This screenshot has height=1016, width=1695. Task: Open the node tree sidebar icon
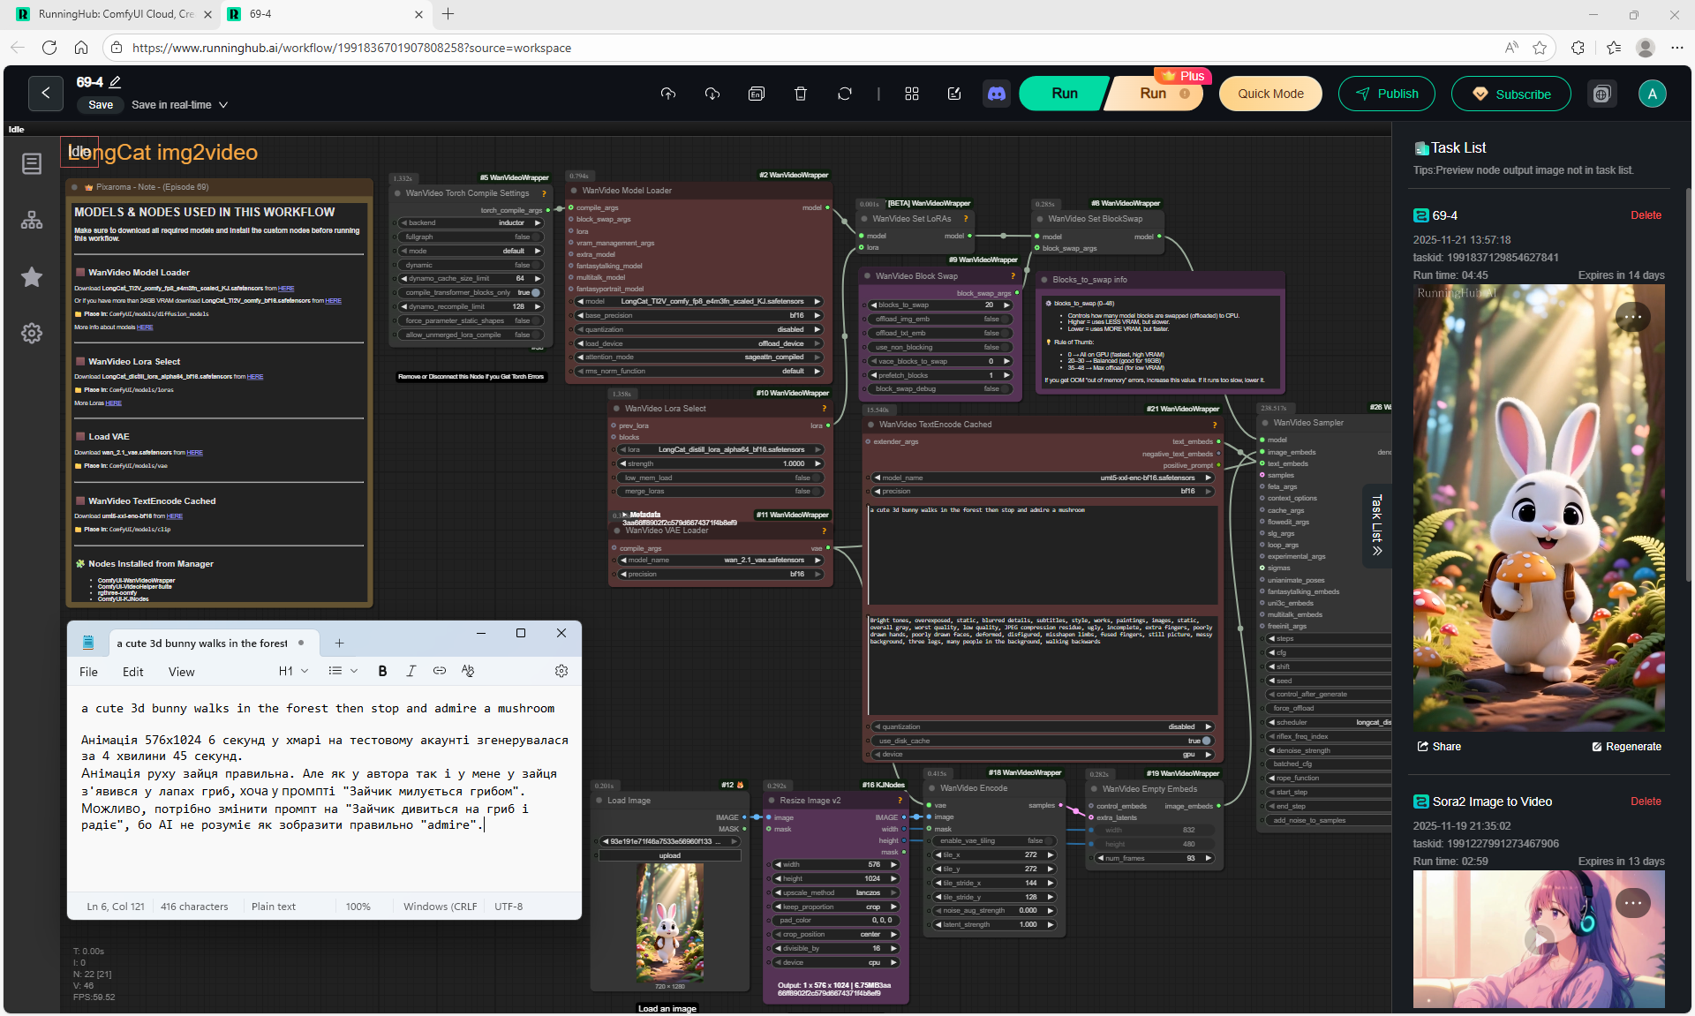(x=32, y=220)
